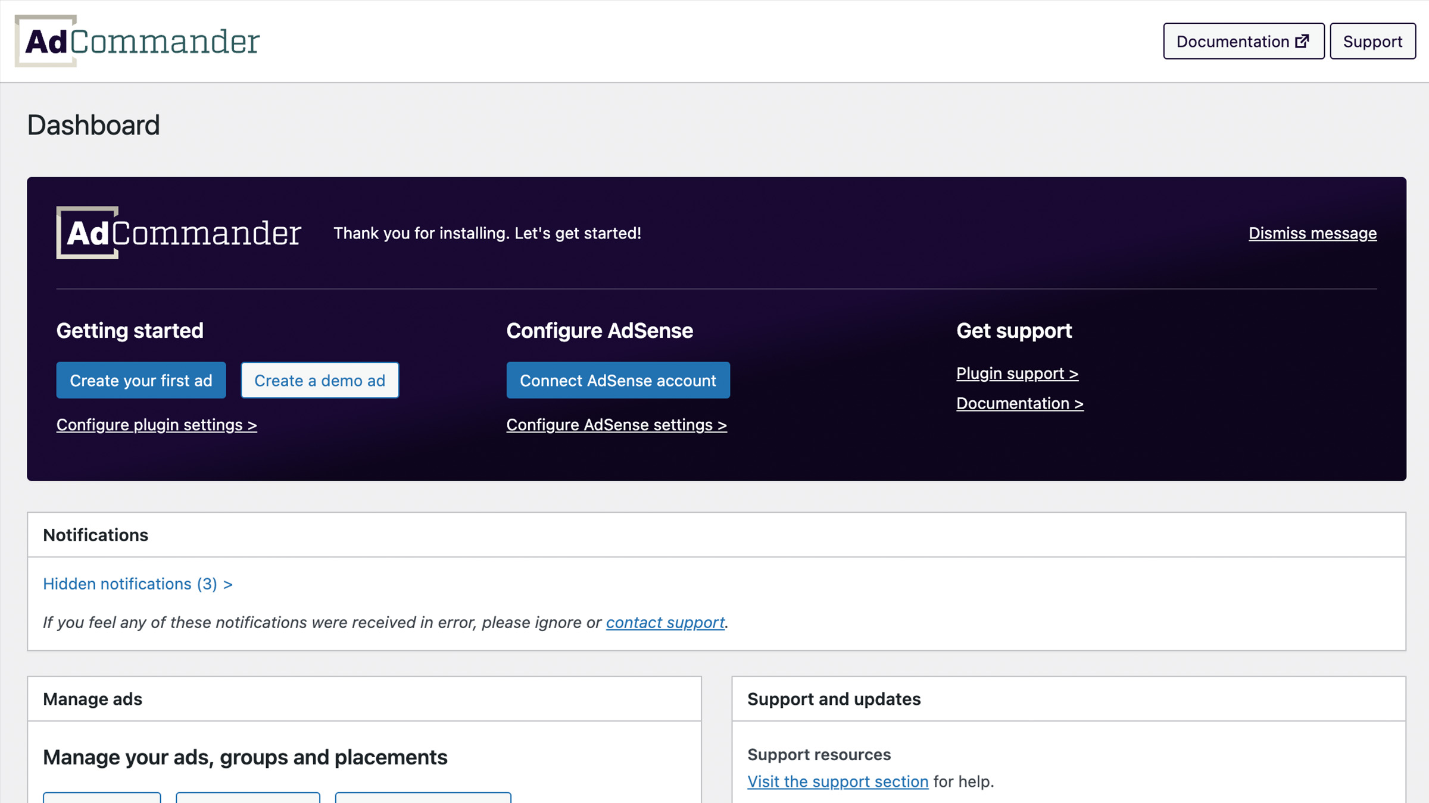Collapse the Notifications panel header
The width and height of the screenshot is (1429, 803).
(96, 534)
